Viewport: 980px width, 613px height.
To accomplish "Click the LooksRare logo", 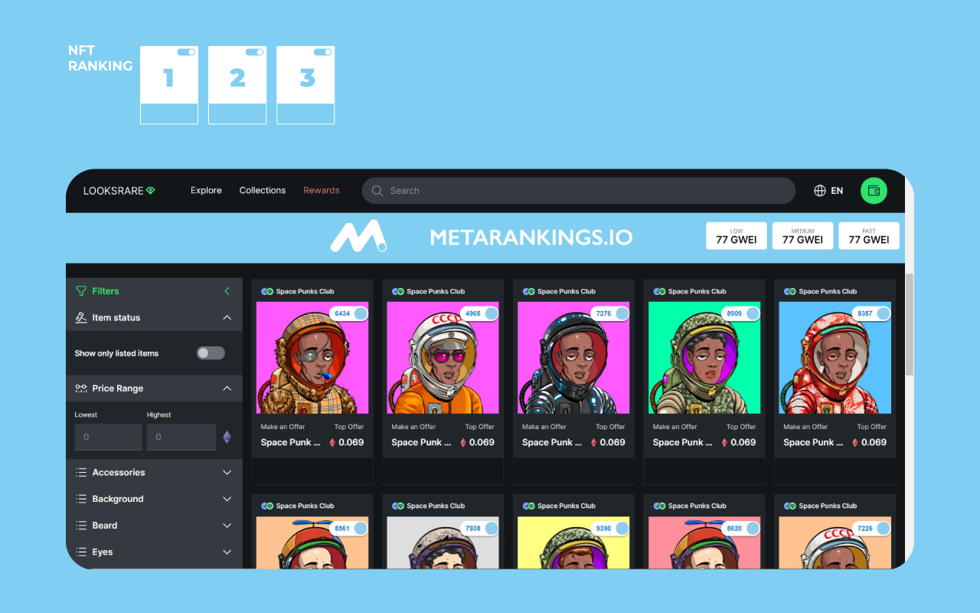I will (x=119, y=191).
